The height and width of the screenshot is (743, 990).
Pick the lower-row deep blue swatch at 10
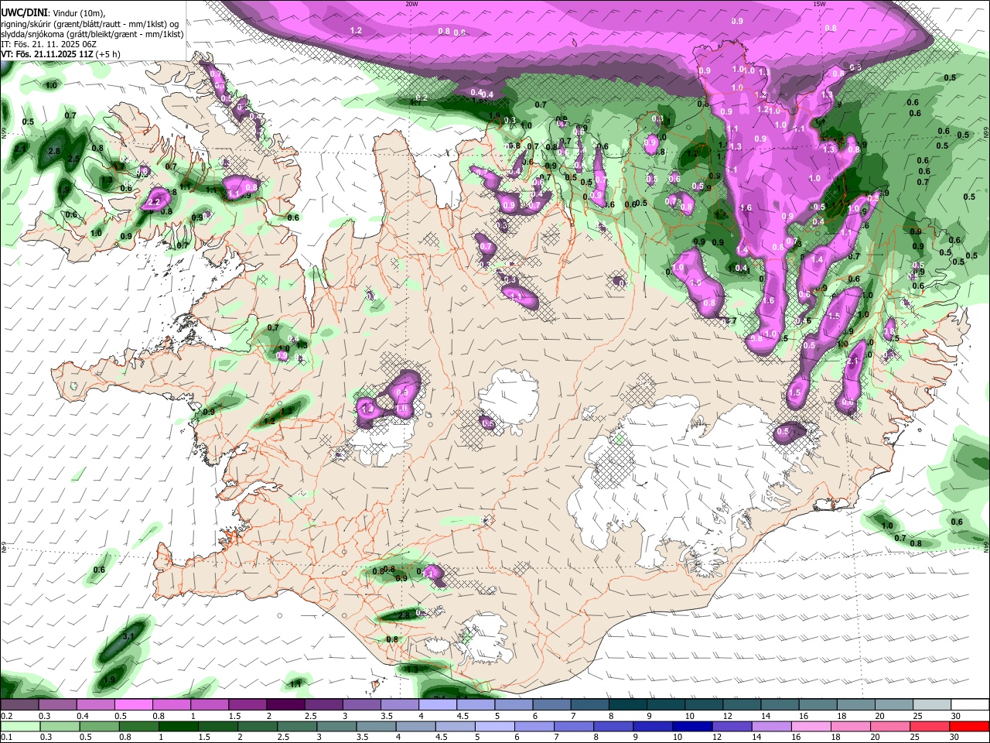[x=692, y=726]
